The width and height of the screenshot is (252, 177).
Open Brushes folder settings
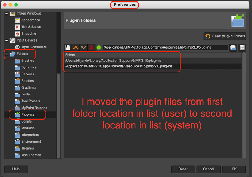[x=27, y=61]
